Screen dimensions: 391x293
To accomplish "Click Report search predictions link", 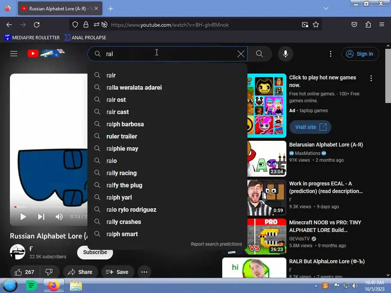I will [216, 244].
